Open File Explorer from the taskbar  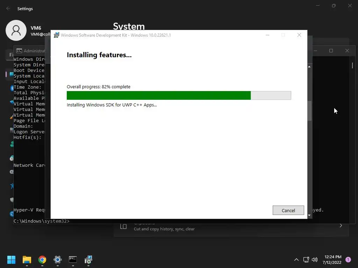tap(27, 260)
